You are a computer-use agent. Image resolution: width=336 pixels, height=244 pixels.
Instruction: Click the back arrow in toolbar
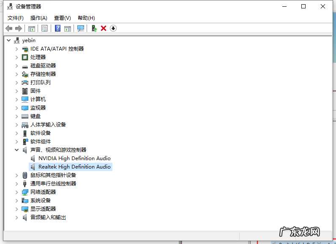coord(9,28)
